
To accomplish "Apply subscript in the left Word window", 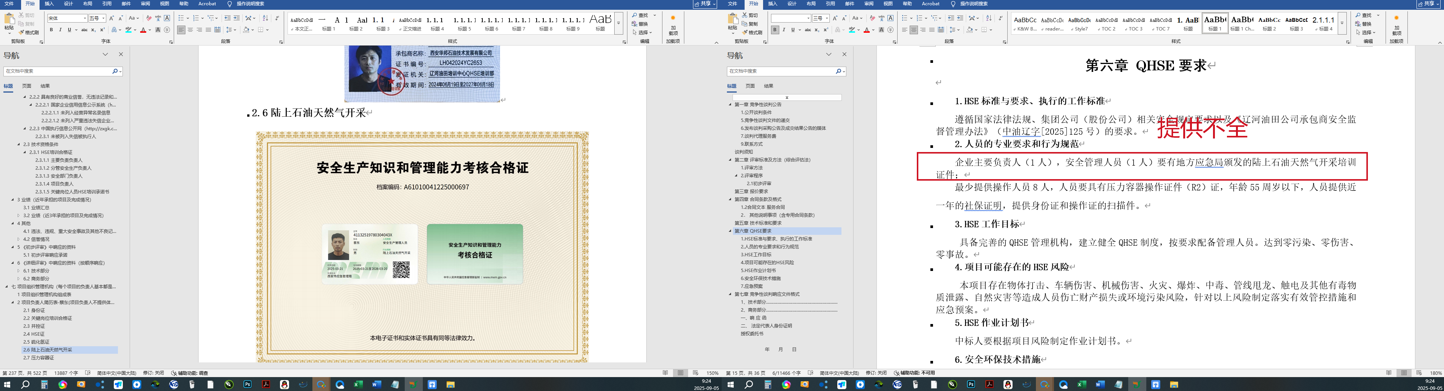I will click(x=93, y=30).
